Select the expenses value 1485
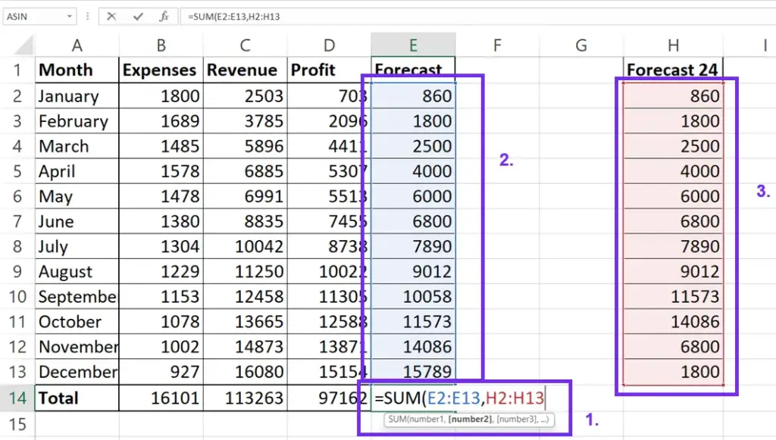 (x=161, y=146)
